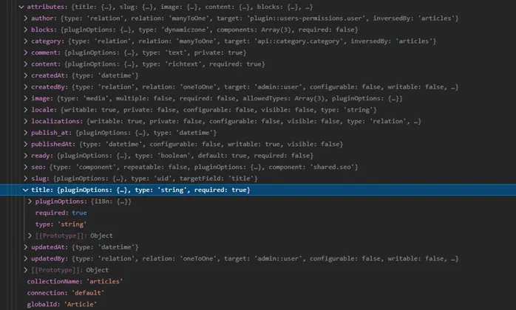Screen dimensions: 516x310
Task: Expand the createdBy relation entry
Action: coord(26,87)
